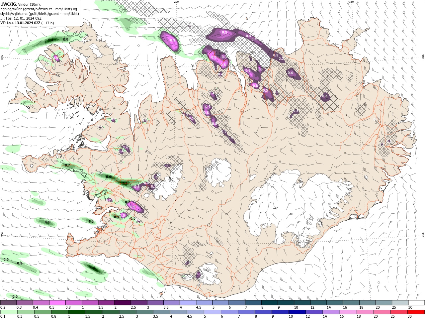Click the pale green 0.1 rain scale swatch
The image size is (425, 319).
pos(9,312)
